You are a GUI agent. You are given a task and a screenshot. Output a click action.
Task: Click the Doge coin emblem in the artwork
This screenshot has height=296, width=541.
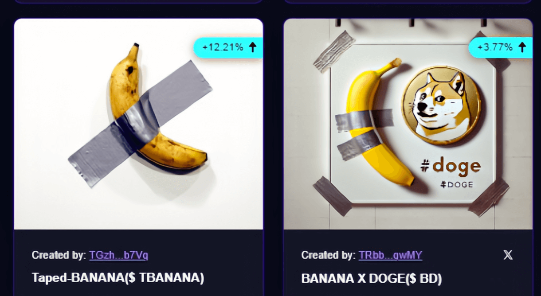[x=441, y=105]
